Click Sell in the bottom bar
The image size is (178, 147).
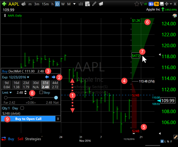(20, 139)
